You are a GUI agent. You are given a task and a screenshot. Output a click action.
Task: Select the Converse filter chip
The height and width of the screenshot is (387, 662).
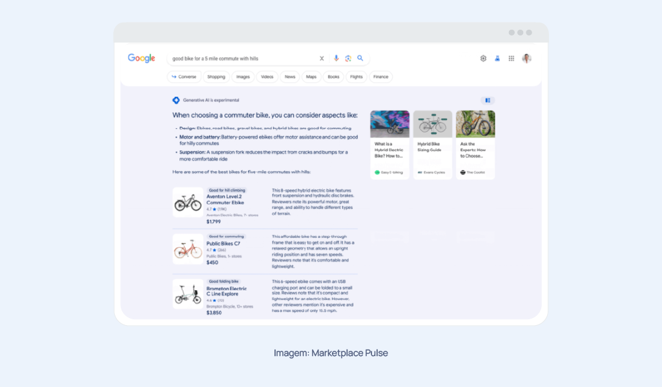click(x=184, y=77)
